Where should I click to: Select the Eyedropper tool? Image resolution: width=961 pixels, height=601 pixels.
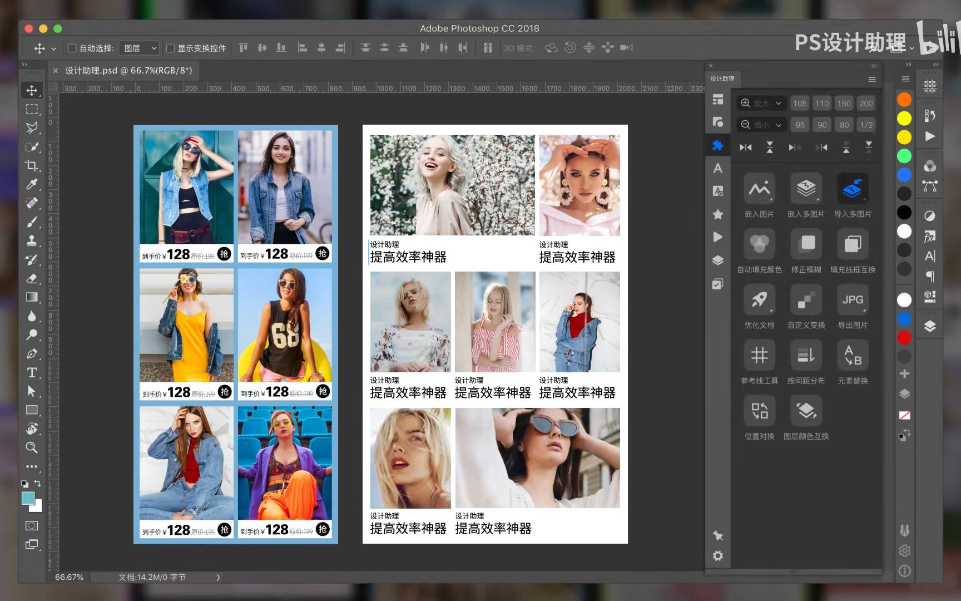coord(32,184)
